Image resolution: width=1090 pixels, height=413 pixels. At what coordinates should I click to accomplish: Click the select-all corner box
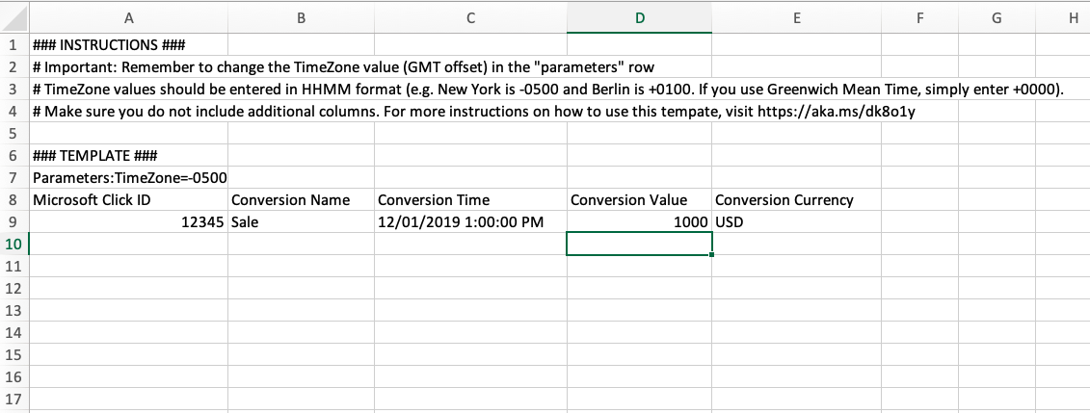point(14,16)
